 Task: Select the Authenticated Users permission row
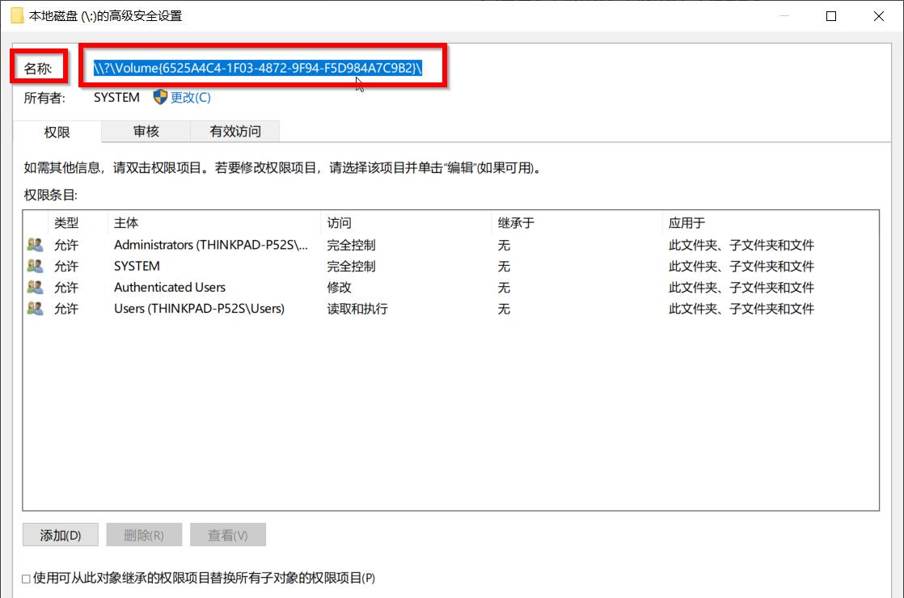click(451, 287)
